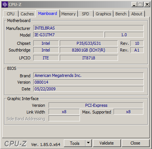Viewport: 152px width, 149px height.
Task: Click the Close button at bottom
Action: click(x=136, y=143)
